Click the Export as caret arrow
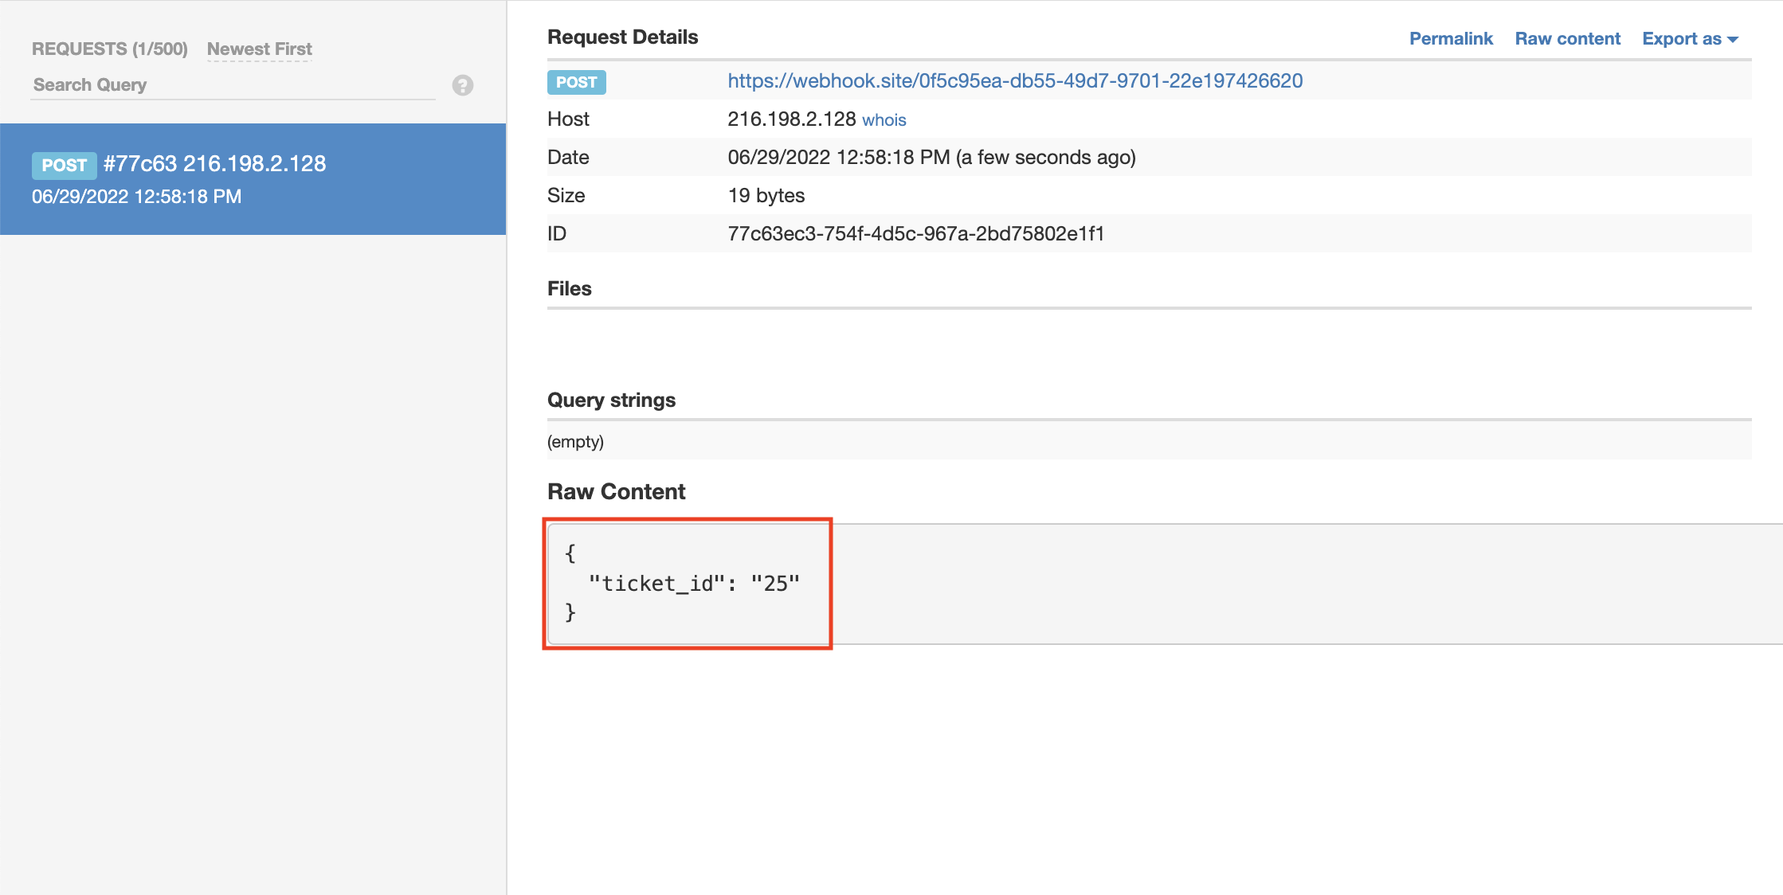Screen dimensions: 1783x895 click(x=1733, y=40)
